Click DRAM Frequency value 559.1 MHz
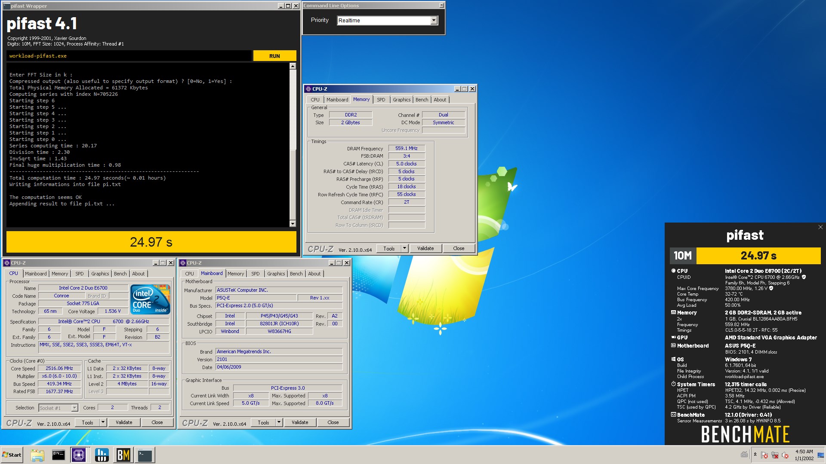Viewport: 826px width, 464px height. point(407,148)
